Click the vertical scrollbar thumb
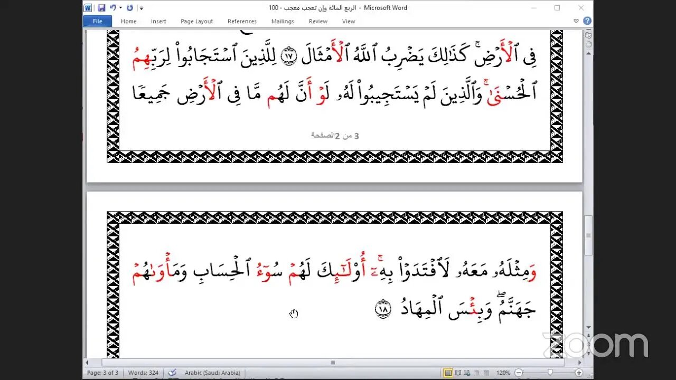This screenshot has height=380, width=676. [588, 235]
